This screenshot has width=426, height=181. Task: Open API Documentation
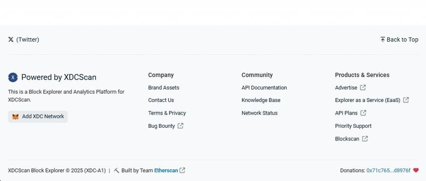point(264,88)
